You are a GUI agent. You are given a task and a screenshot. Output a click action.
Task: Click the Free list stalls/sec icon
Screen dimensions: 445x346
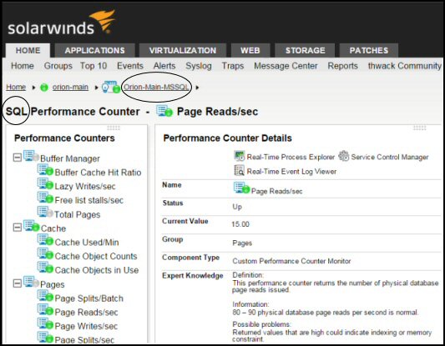(45, 198)
